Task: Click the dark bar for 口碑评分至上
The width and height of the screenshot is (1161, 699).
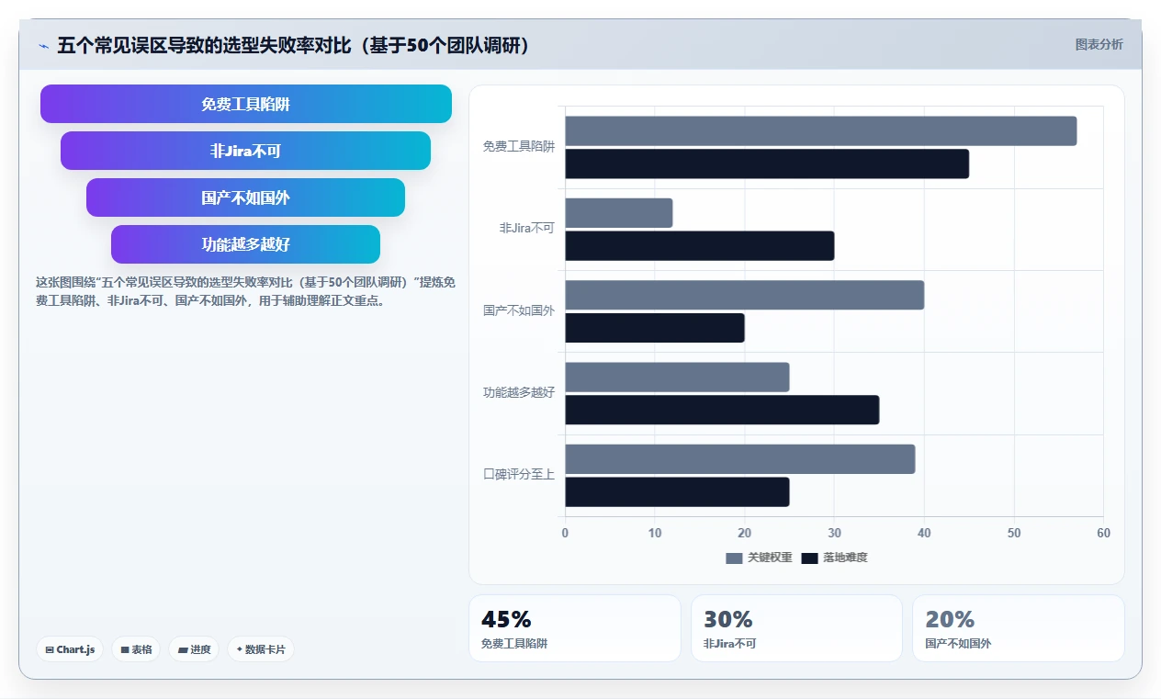Action: 677,491
